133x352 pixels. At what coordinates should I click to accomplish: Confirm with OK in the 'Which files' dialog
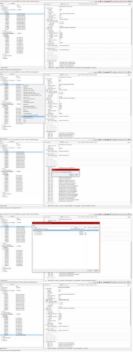tap(89, 271)
